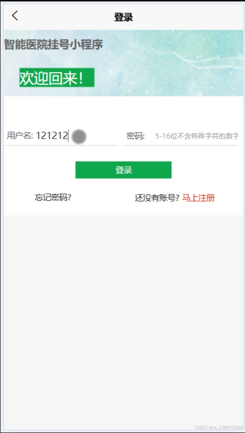
Task: Click the 密码 field label
Action: coord(136,136)
